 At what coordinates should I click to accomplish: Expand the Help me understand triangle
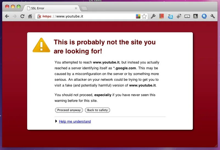[56, 121]
